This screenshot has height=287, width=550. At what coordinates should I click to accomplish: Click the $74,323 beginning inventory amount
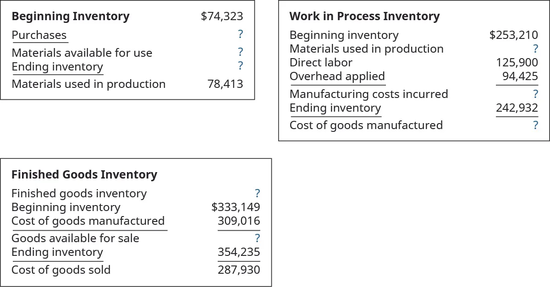tap(222, 16)
